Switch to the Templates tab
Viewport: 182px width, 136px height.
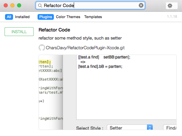[x=93, y=17]
